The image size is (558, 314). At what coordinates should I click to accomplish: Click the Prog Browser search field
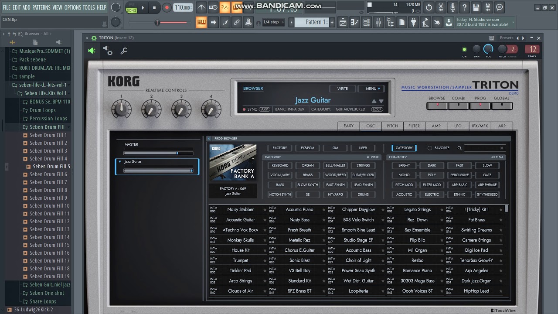pos(485,148)
